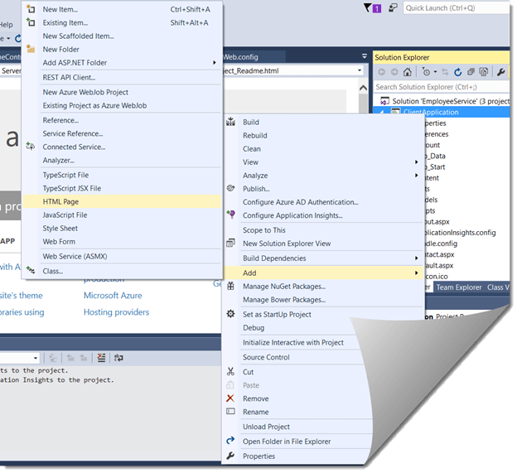The image size is (517, 473).
Task: Toggle Word Wrap icon in Output toolbar
Action: [x=118, y=358]
